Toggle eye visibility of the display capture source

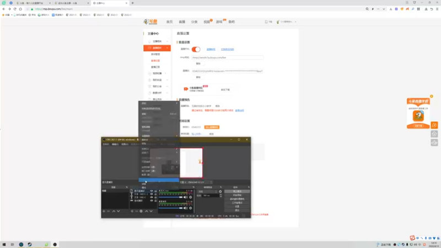(152, 191)
